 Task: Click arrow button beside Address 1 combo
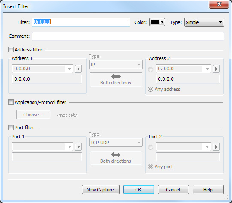[78, 69]
